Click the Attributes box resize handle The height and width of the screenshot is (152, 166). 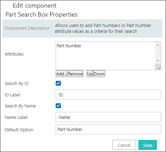(159, 68)
